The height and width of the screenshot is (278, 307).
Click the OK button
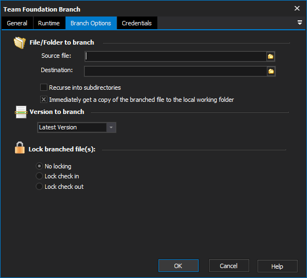(x=178, y=266)
